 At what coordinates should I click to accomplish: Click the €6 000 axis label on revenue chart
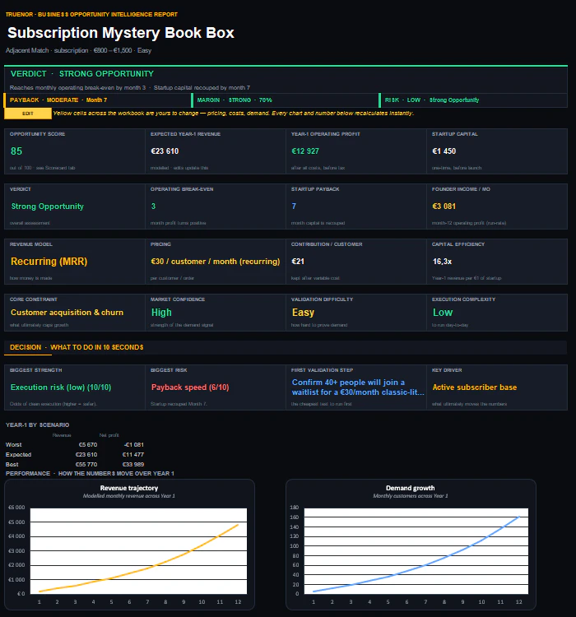(x=16, y=508)
